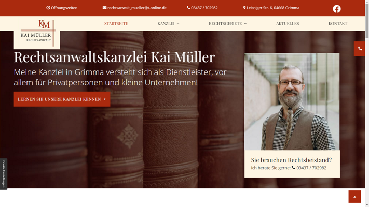This screenshot has height=207, width=369.
Task: Open the Aktuelles menu item
Action: (288, 23)
